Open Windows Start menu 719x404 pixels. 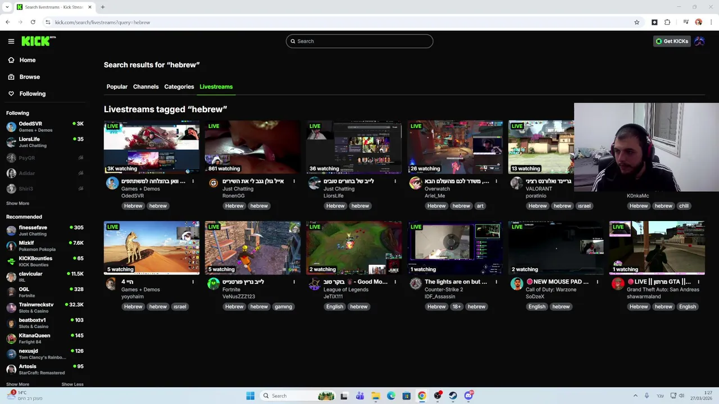250,396
